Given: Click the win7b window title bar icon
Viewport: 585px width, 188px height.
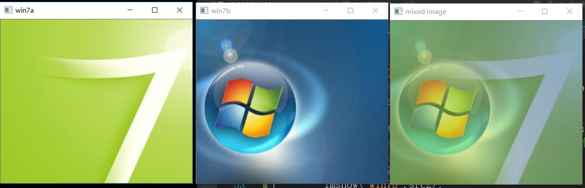Looking at the screenshot, I should pos(204,10).
